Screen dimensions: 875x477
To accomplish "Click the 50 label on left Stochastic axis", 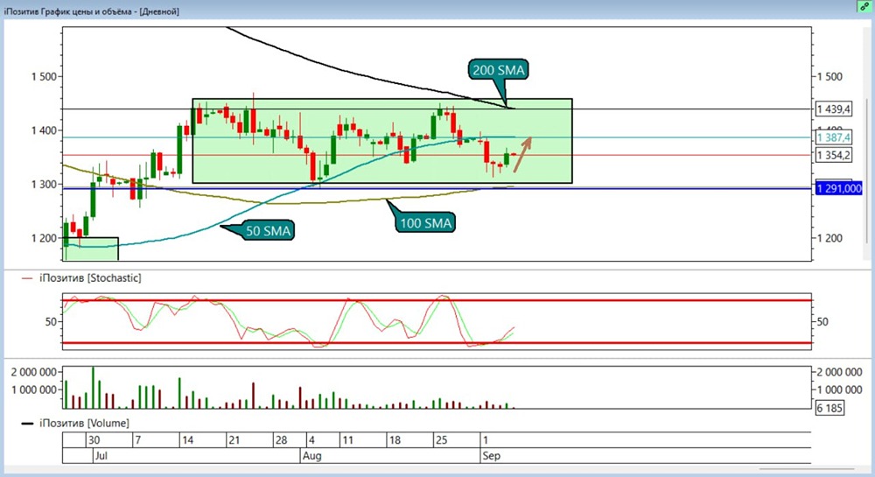I will click(x=52, y=322).
